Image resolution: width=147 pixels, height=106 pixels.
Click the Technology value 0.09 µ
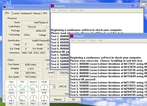click(27, 35)
